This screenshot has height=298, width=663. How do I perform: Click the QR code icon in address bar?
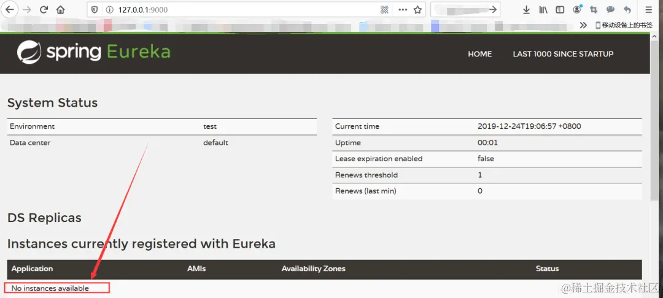click(384, 10)
